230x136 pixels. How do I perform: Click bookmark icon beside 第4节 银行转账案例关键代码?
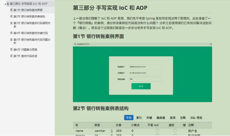pyautogui.click(x=11, y=33)
